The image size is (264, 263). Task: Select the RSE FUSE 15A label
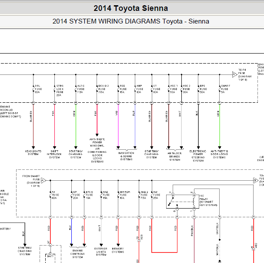(x=123, y=89)
